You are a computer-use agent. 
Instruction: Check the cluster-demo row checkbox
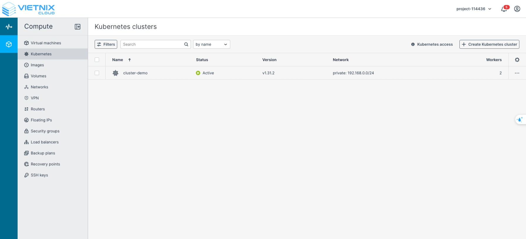click(x=97, y=73)
